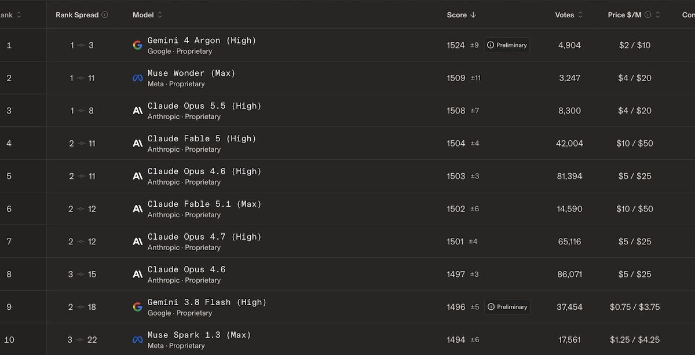Screen dimensions: 695x355
Task: Open the Preliminary badge in the Gemini 3.8 Flash row
Action: (x=507, y=307)
